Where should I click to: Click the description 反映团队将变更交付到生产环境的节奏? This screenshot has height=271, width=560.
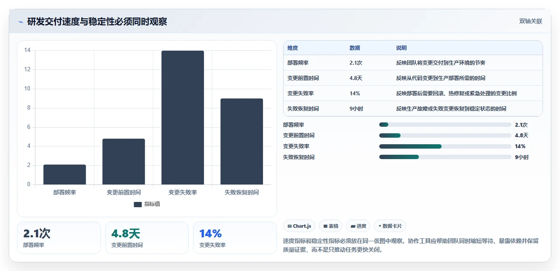[x=441, y=63]
